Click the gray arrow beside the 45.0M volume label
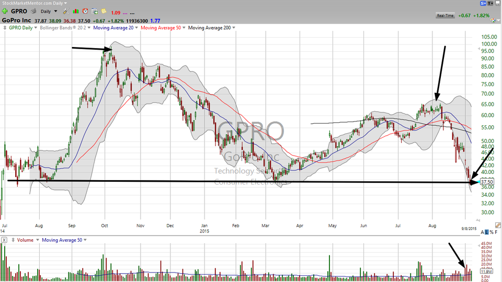Image resolution: width=502 pixels, height=282 pixels. tap(479, 245)
